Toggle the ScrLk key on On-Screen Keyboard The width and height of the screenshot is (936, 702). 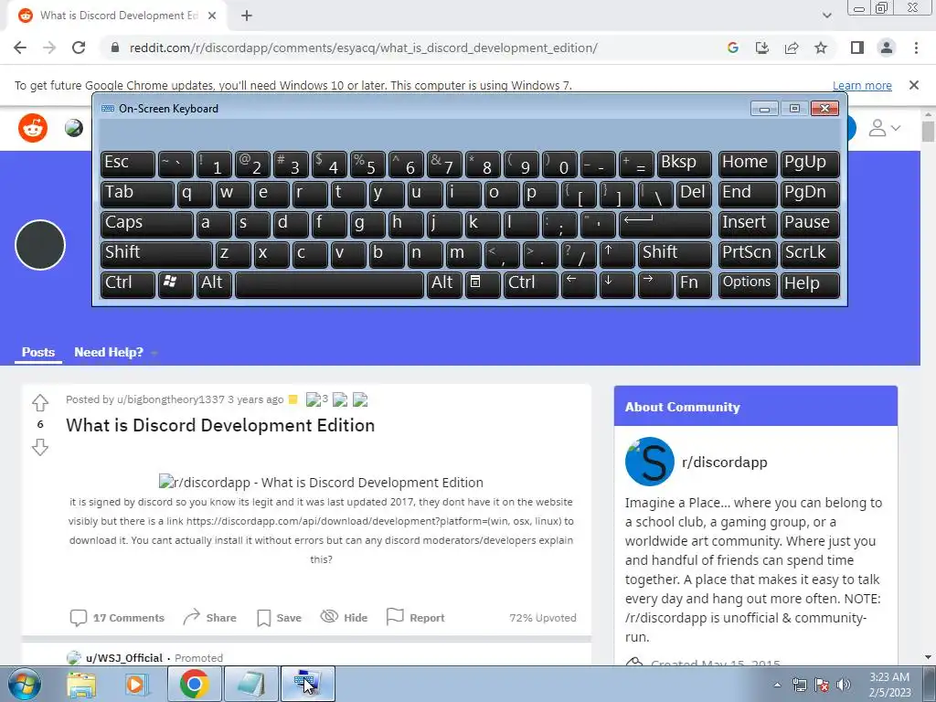[810, 254]
